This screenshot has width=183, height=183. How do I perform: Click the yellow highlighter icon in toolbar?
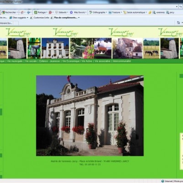click(x=150, y=12)
